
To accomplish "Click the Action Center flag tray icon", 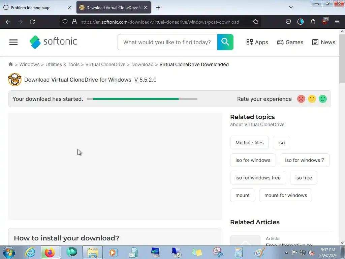I will click(x=294, y=253).
